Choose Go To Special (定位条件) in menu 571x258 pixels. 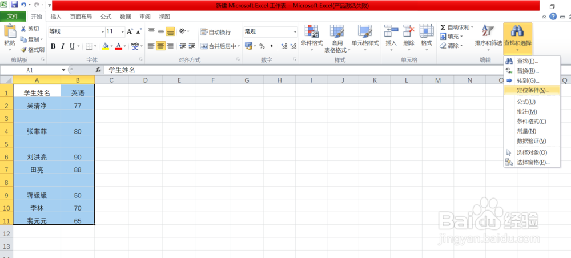532,90
